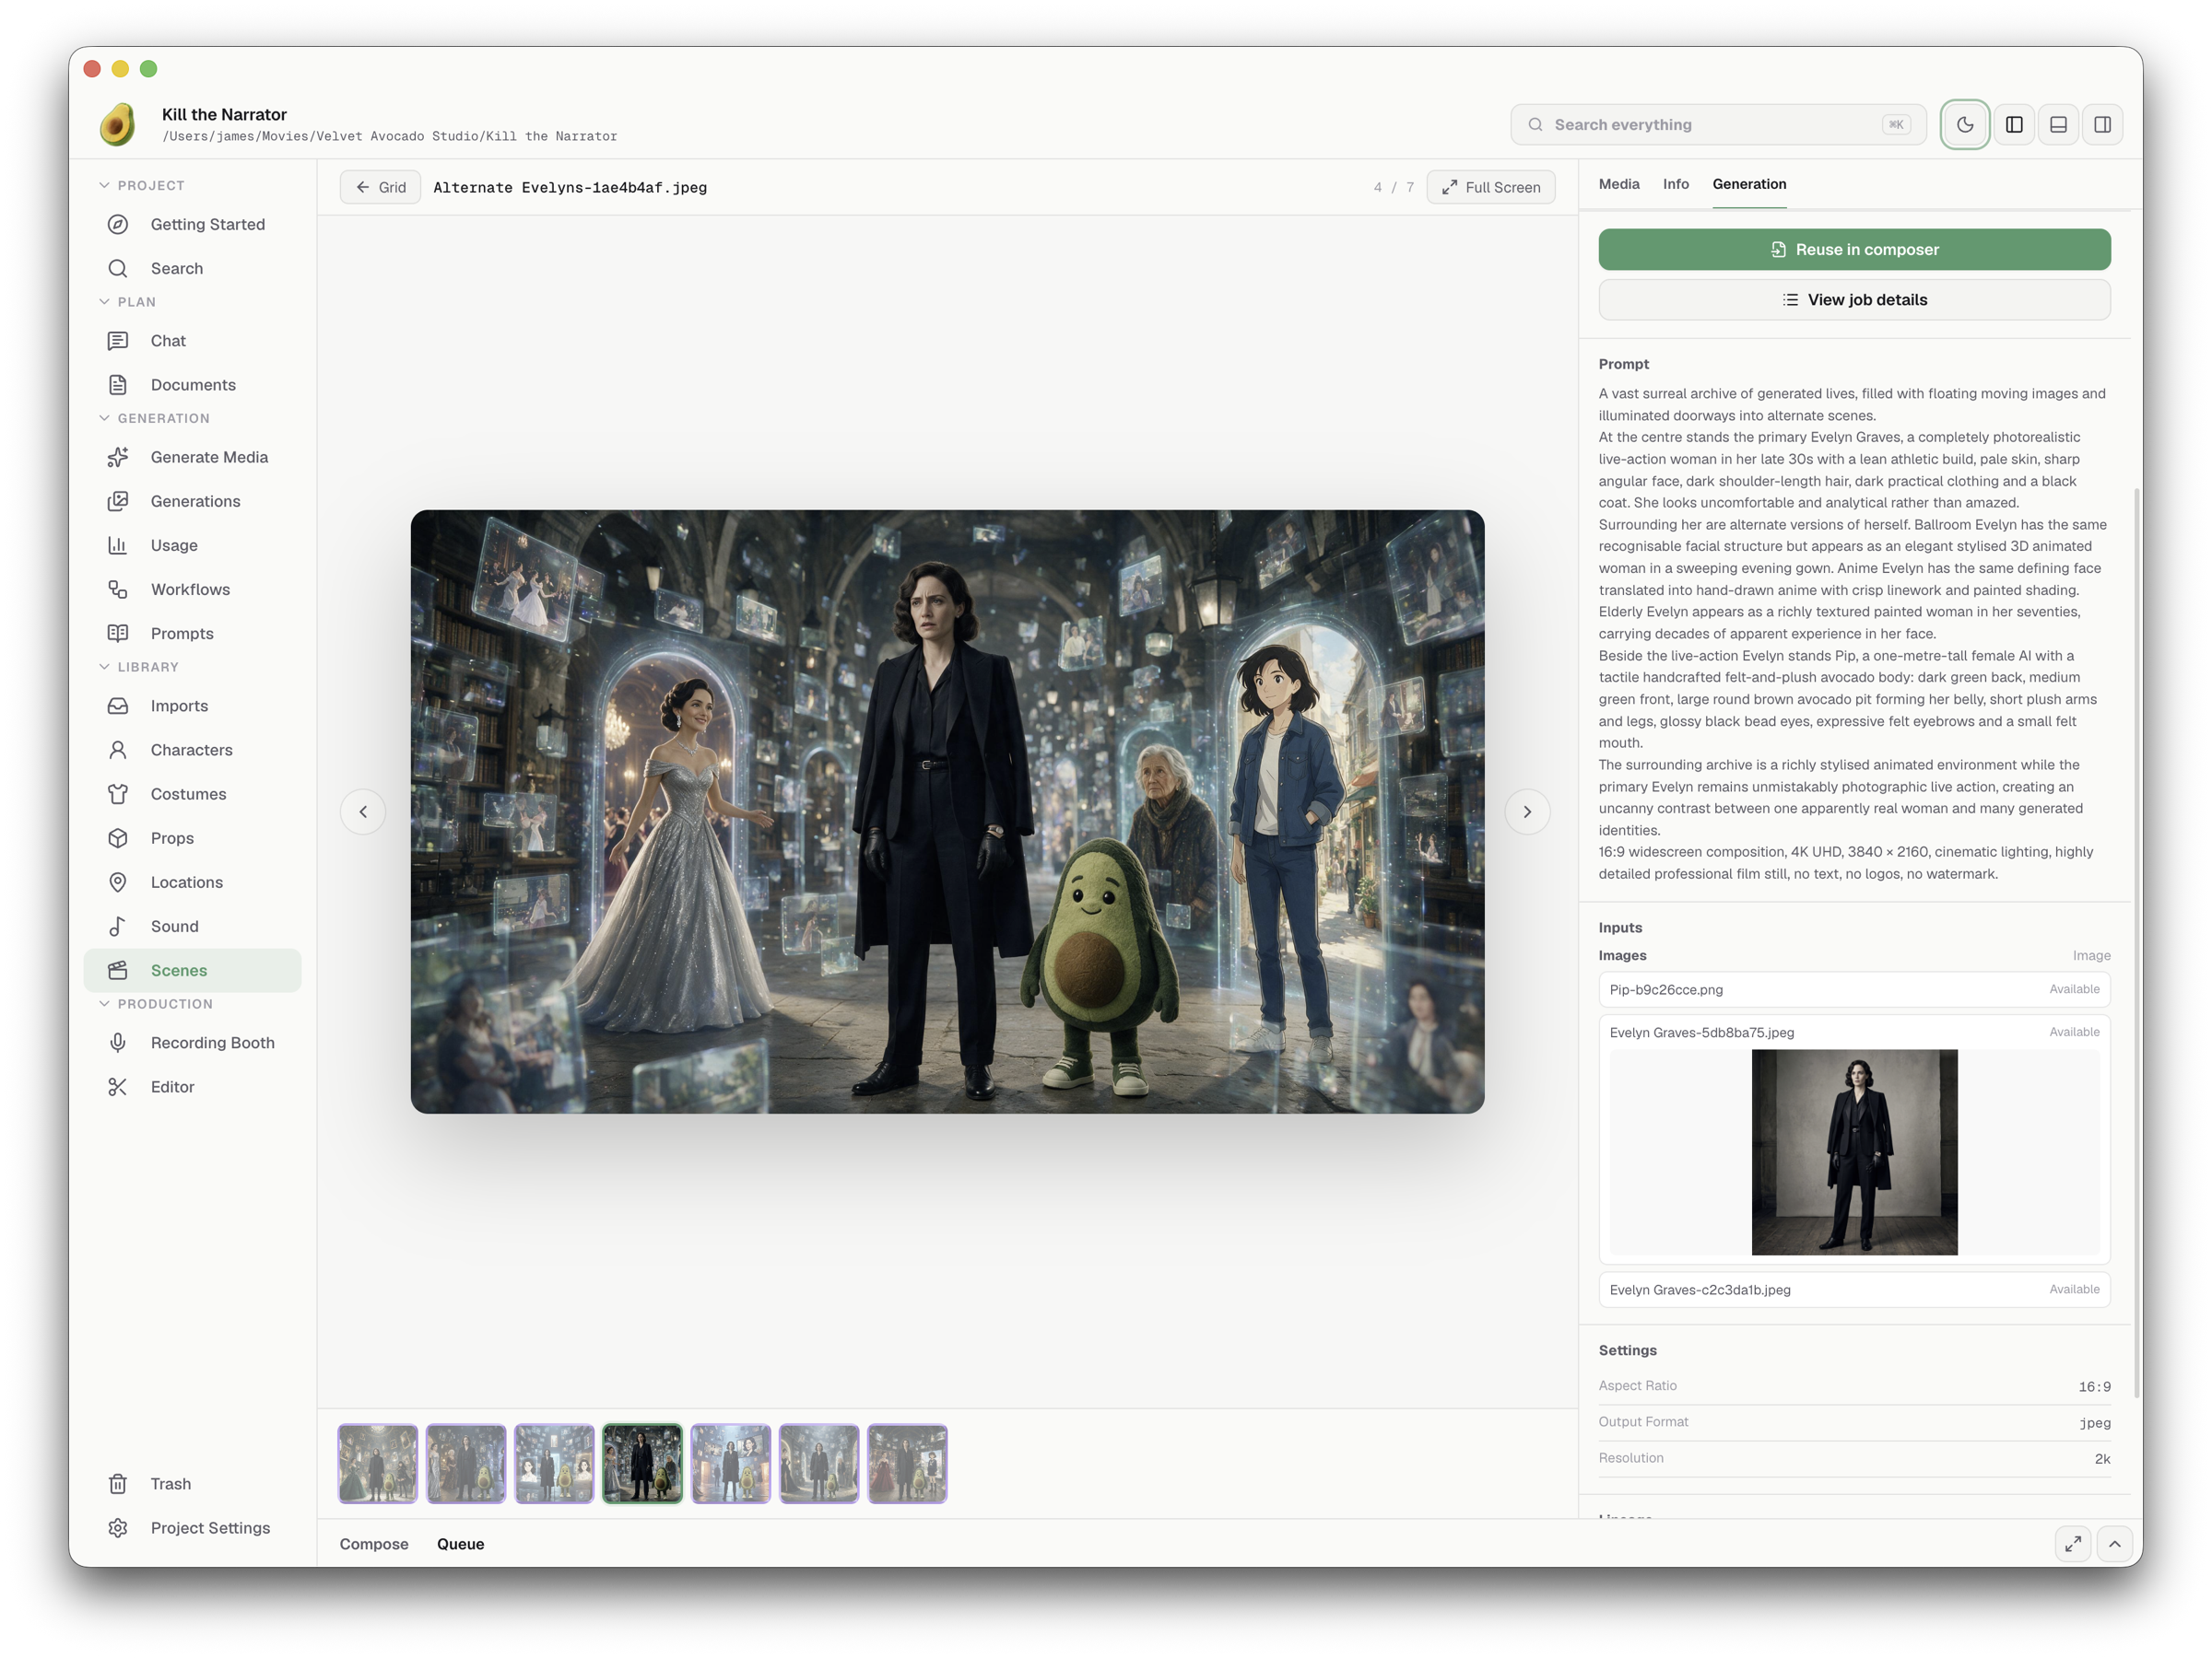Image resolution: width=2212 pixels, height=1658 pixels.
Task: Show previous image with left arrow
Action: 363,811
